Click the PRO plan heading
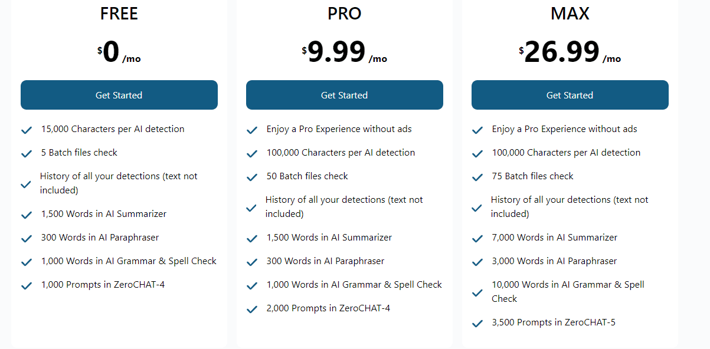Image resolution: width=710 pixels, height=349 pixels. point(345,14)
